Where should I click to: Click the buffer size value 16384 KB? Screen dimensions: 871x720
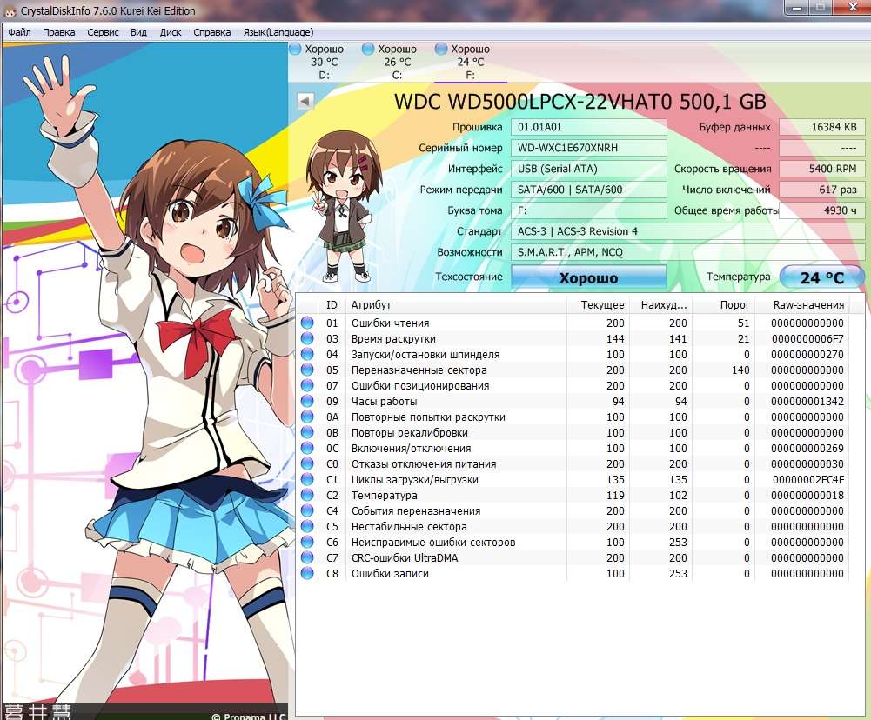(821, 127)
